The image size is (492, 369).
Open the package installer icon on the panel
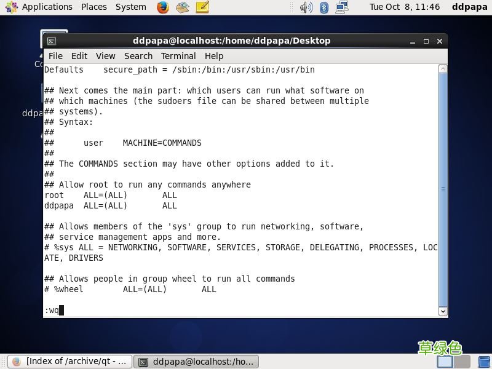pyautogui.click(x=182, y=7)
